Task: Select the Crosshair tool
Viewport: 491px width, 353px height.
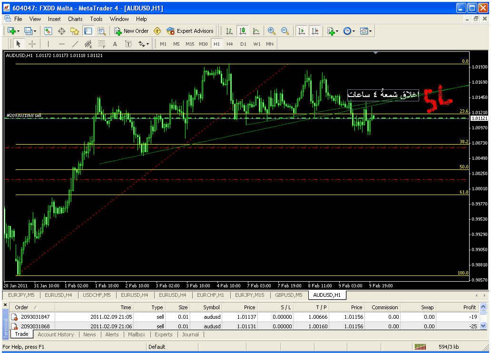Action: point(32,44)
